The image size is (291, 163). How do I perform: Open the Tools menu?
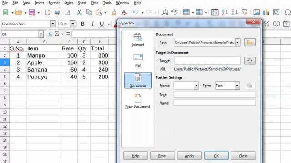(107, 3)
